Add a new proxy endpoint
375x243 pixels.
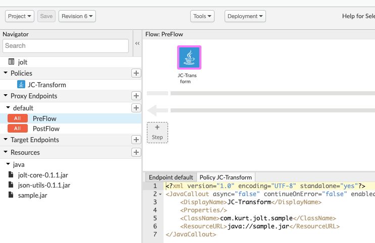click(136, 96)
